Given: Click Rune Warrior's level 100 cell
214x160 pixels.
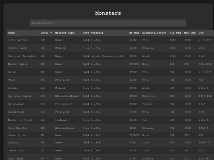Looking at the screenshot, I should tap(43, 128).
